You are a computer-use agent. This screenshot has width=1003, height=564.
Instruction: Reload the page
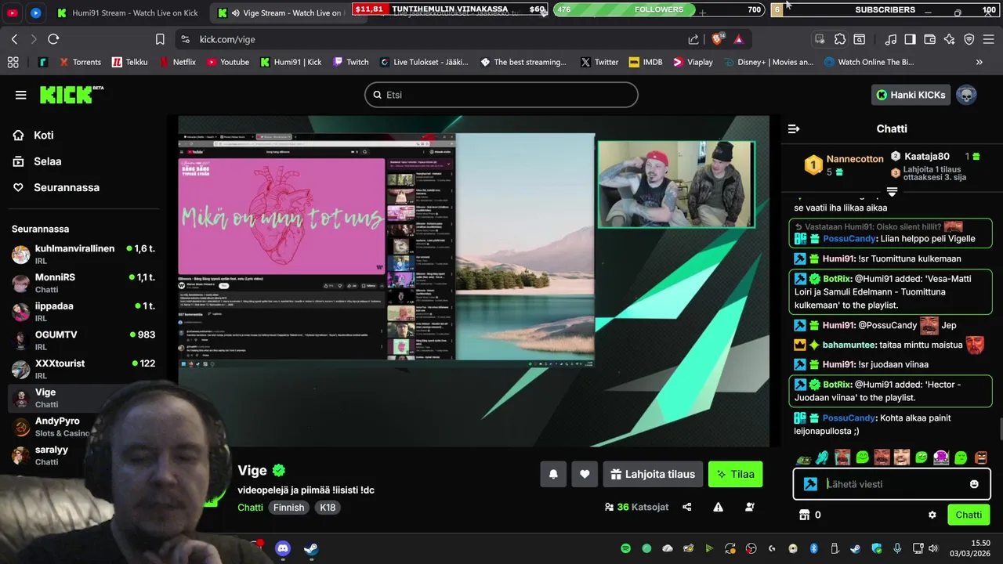[53, 39]
